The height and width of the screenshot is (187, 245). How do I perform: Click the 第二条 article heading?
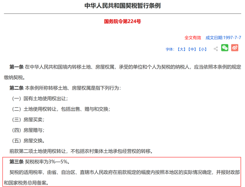click(x=16, y=88)
